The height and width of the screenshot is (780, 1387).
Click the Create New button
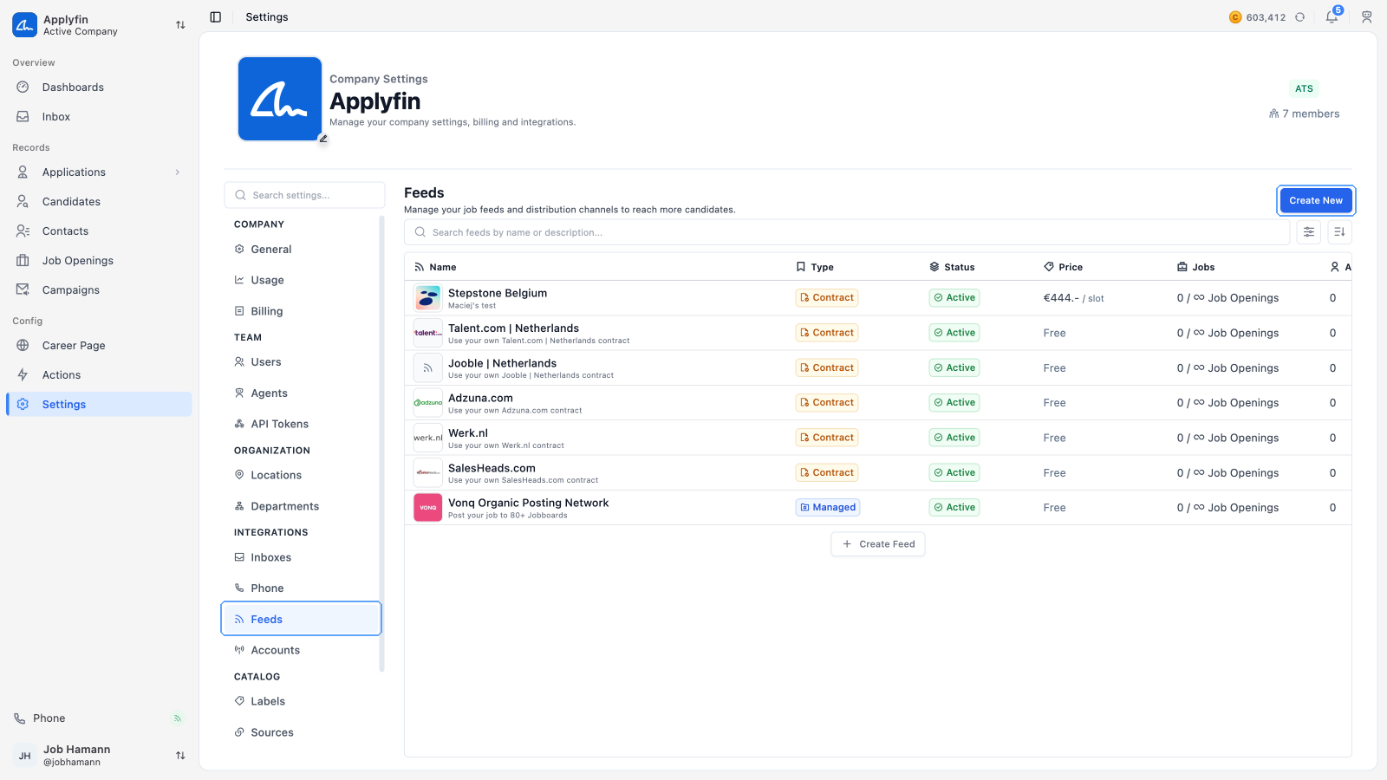tap(1315, 200)
